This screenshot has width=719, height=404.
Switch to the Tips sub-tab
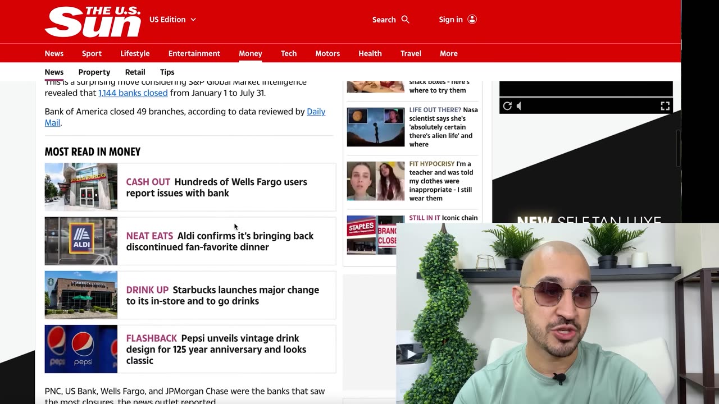tap(167, 72)
